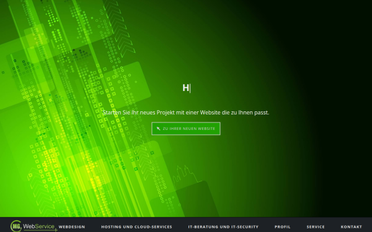372x232 pixels.
Task: Open Hosting und Cloud-Services menu item
Action: [x=136, y=227]
